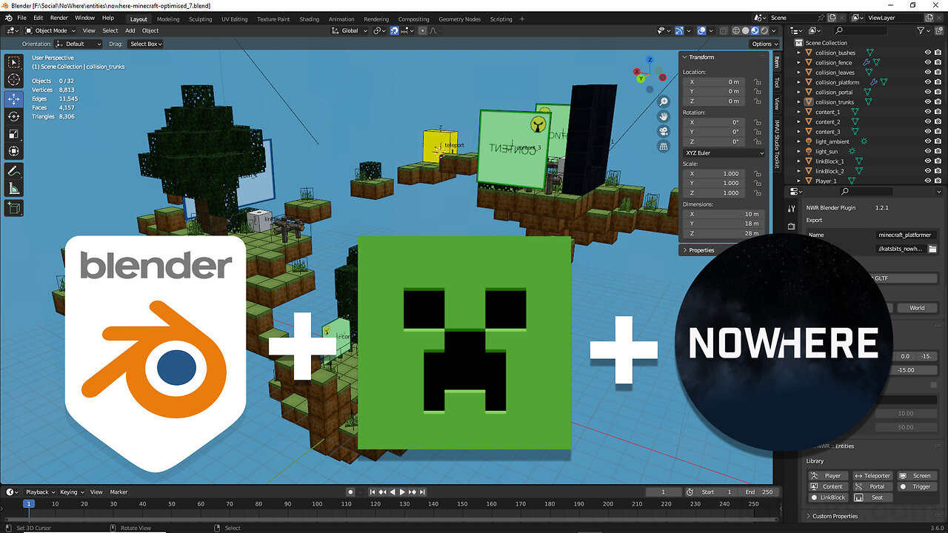Toggle snapping magnet in header
This screenshot has height=533, width=948.
coord(395,30)
